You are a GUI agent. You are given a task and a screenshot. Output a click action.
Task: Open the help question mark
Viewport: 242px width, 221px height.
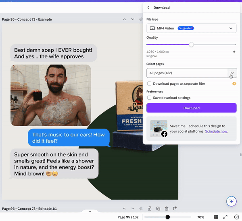tap(236, 217)
